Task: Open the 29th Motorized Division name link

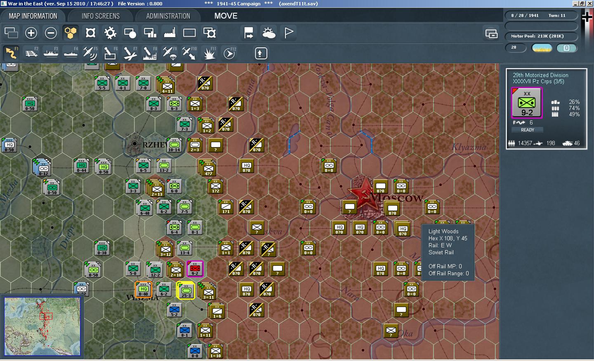Action: tap(540, 75)
